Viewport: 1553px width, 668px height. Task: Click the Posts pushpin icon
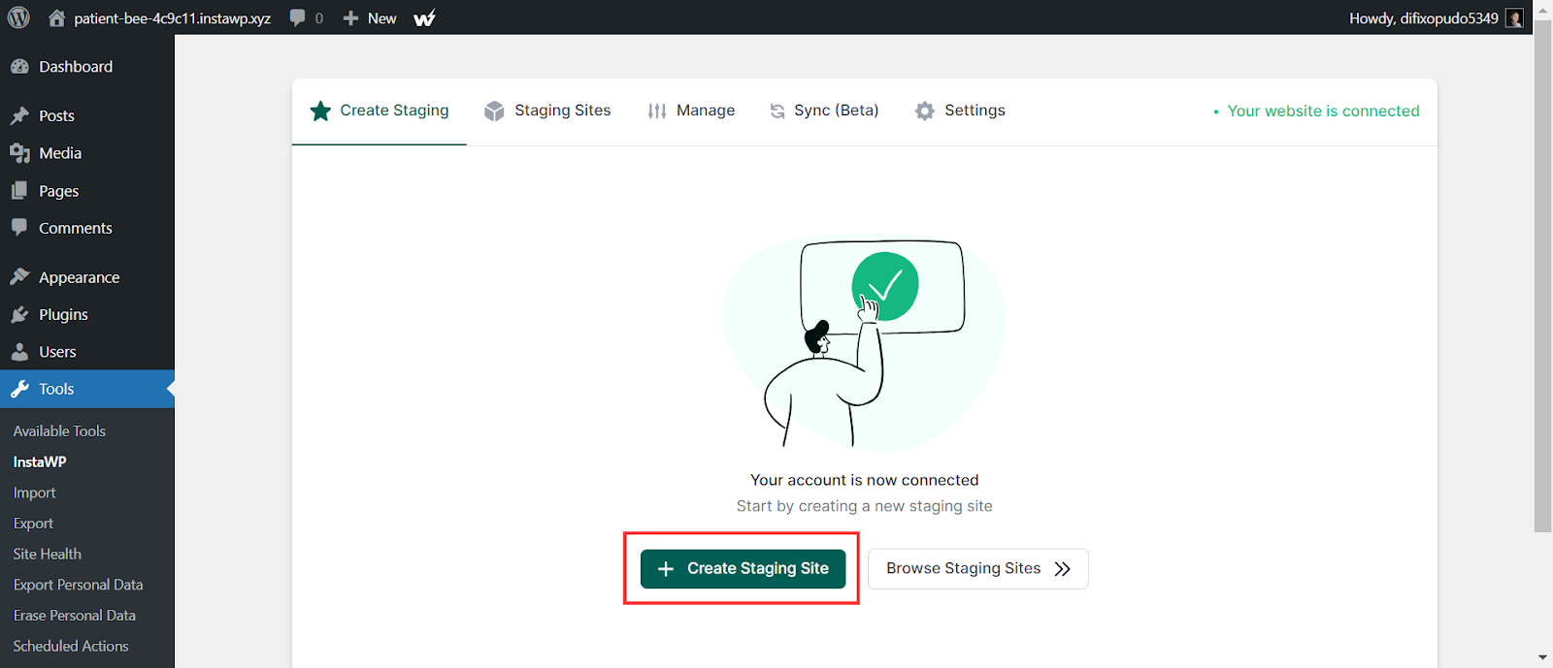[x=19, y=115]
